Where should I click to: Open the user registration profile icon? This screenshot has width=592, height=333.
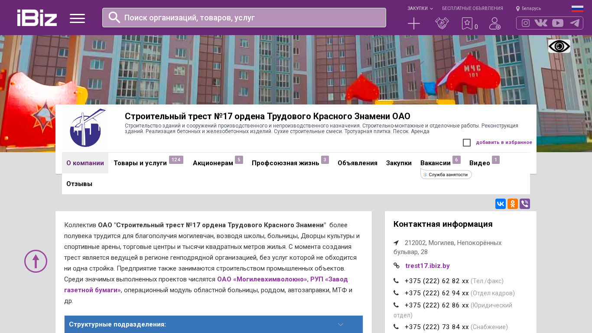coord(495,23)
